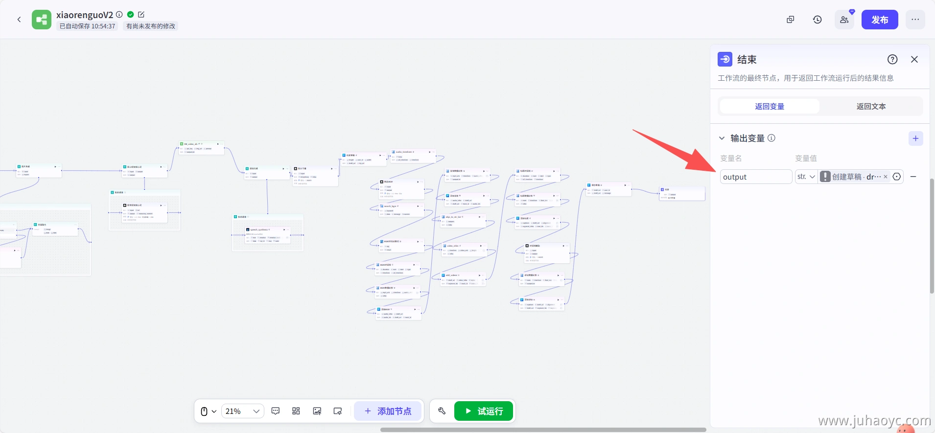Edit the workflow name with the pencil icon
The image size is (935, 433).
141,15
